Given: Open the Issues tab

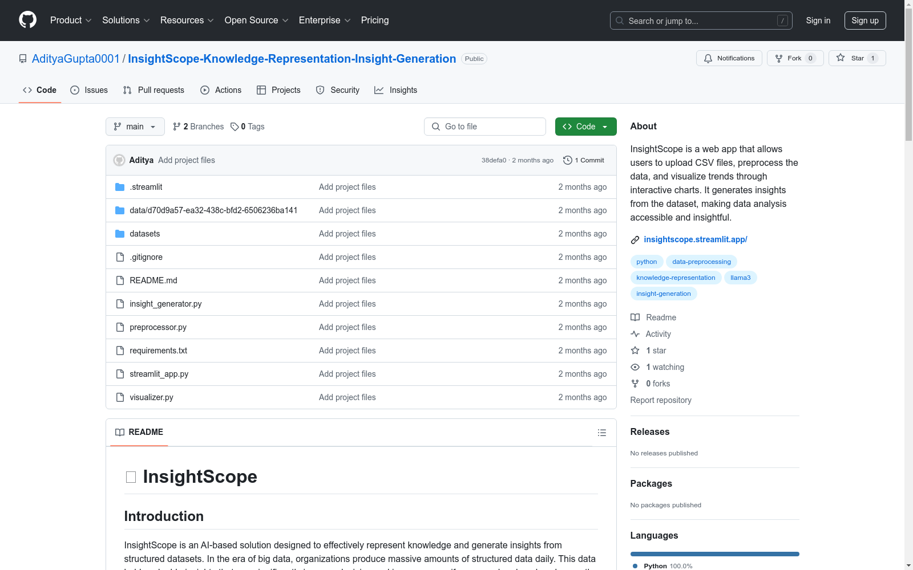Looking at the screenshot, I should point(89,90).
